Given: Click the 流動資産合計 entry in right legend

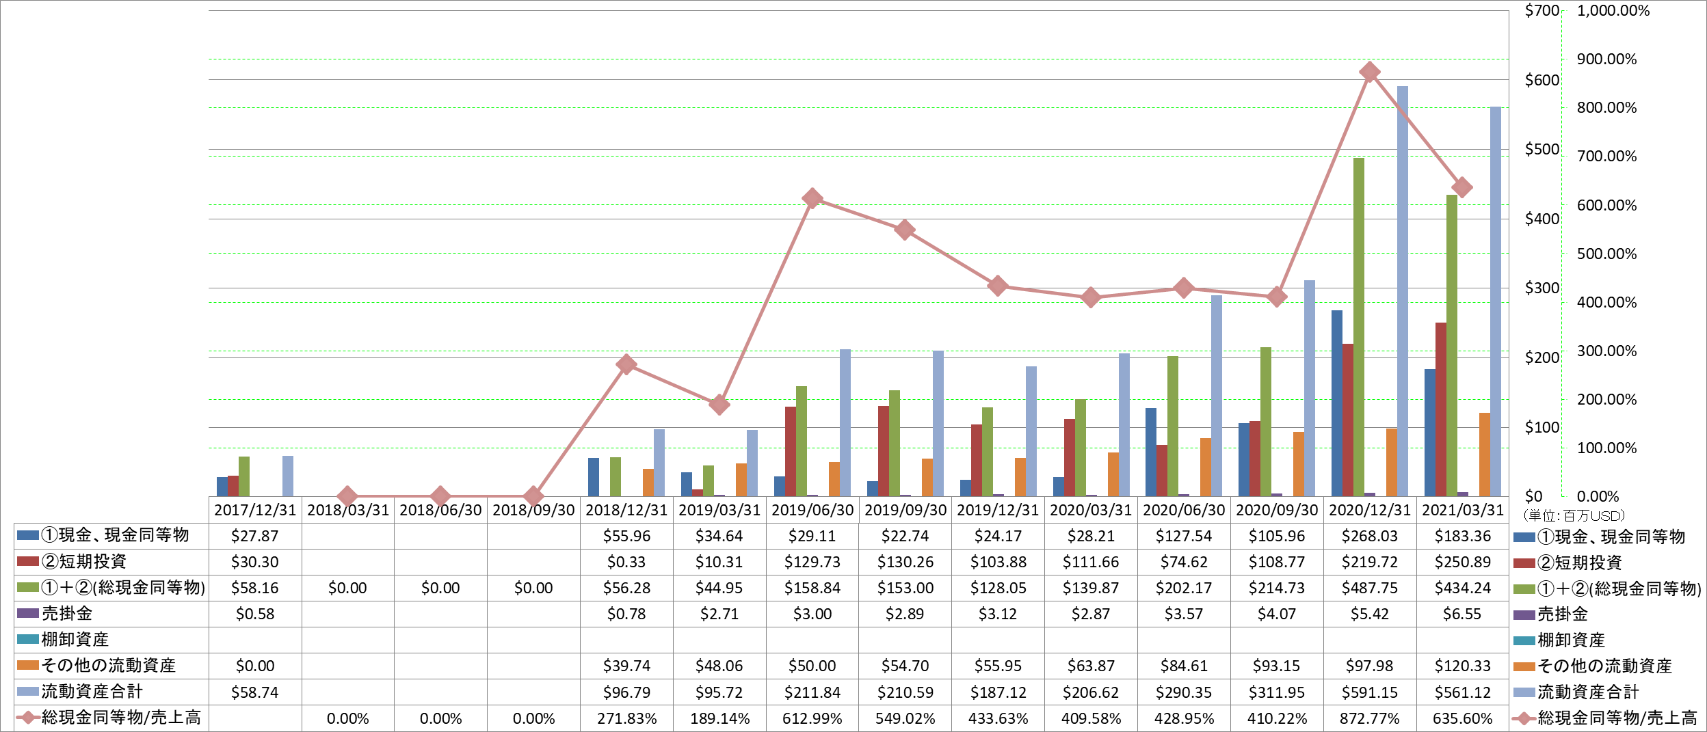Looking at the screenshot, I should (1577, 692).
